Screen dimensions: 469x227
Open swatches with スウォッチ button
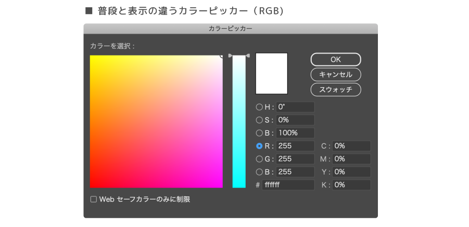(335, 89)
